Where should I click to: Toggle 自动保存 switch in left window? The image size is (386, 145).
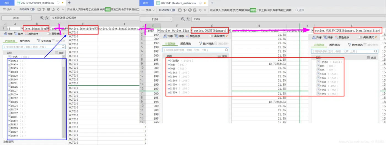[32, 9]
